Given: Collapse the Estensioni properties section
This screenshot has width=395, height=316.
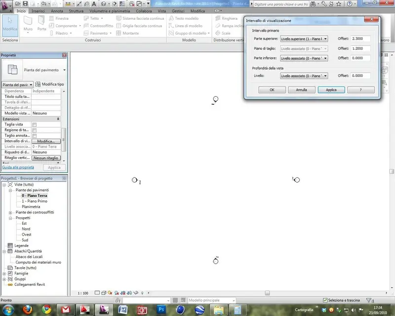Looking at the screenshot, I should (58, 119).
